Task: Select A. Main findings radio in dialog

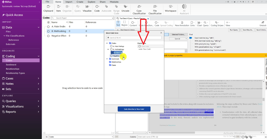Action: (111, 46)
